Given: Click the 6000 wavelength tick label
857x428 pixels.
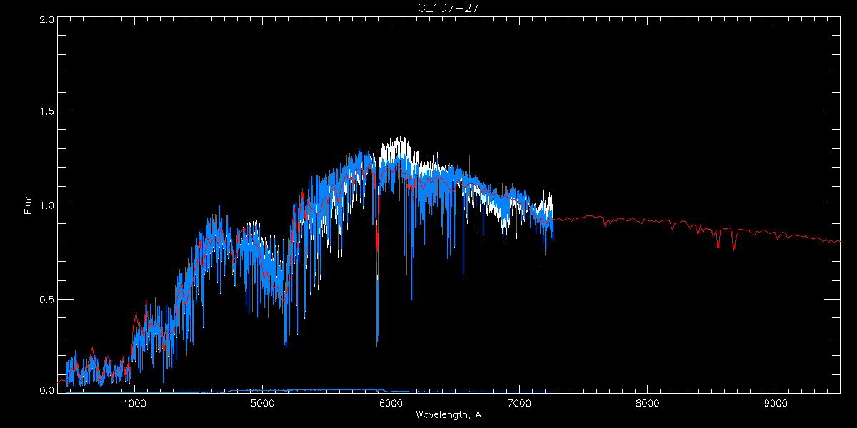Looking at the screenshot, I should pyautogui.click(x=391, y=404).
